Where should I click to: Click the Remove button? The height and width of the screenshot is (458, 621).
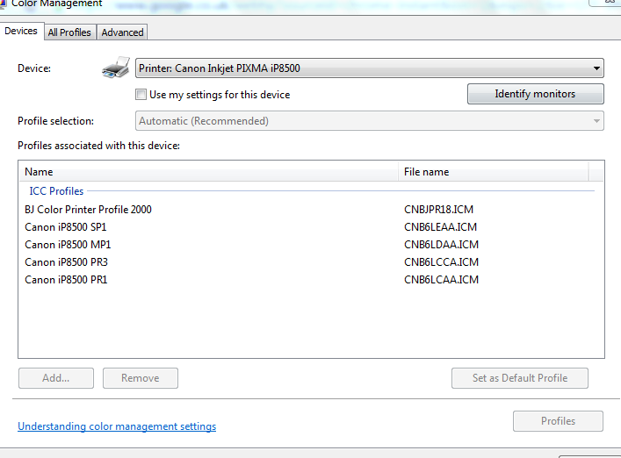pos(140,378)
